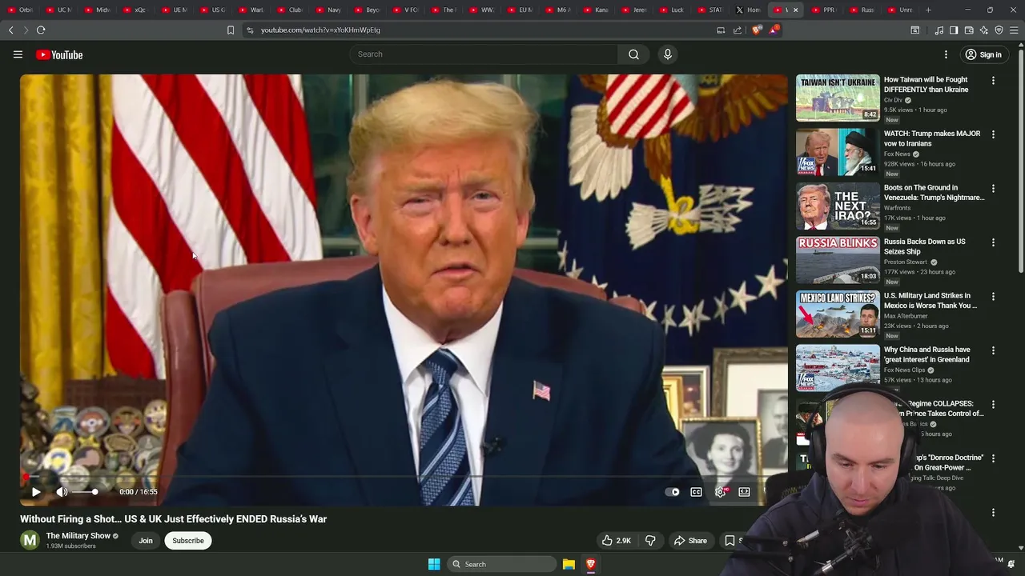Click the bookmark Save icon beside Share
This screenshot has width=1025, height=576.
pyautogui.click(x=730, y=541)
